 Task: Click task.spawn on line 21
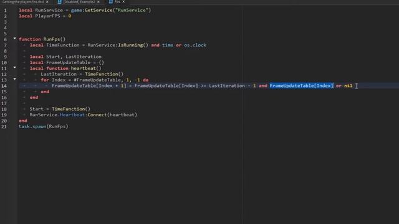pyautogui.click(x=32, y=126)
